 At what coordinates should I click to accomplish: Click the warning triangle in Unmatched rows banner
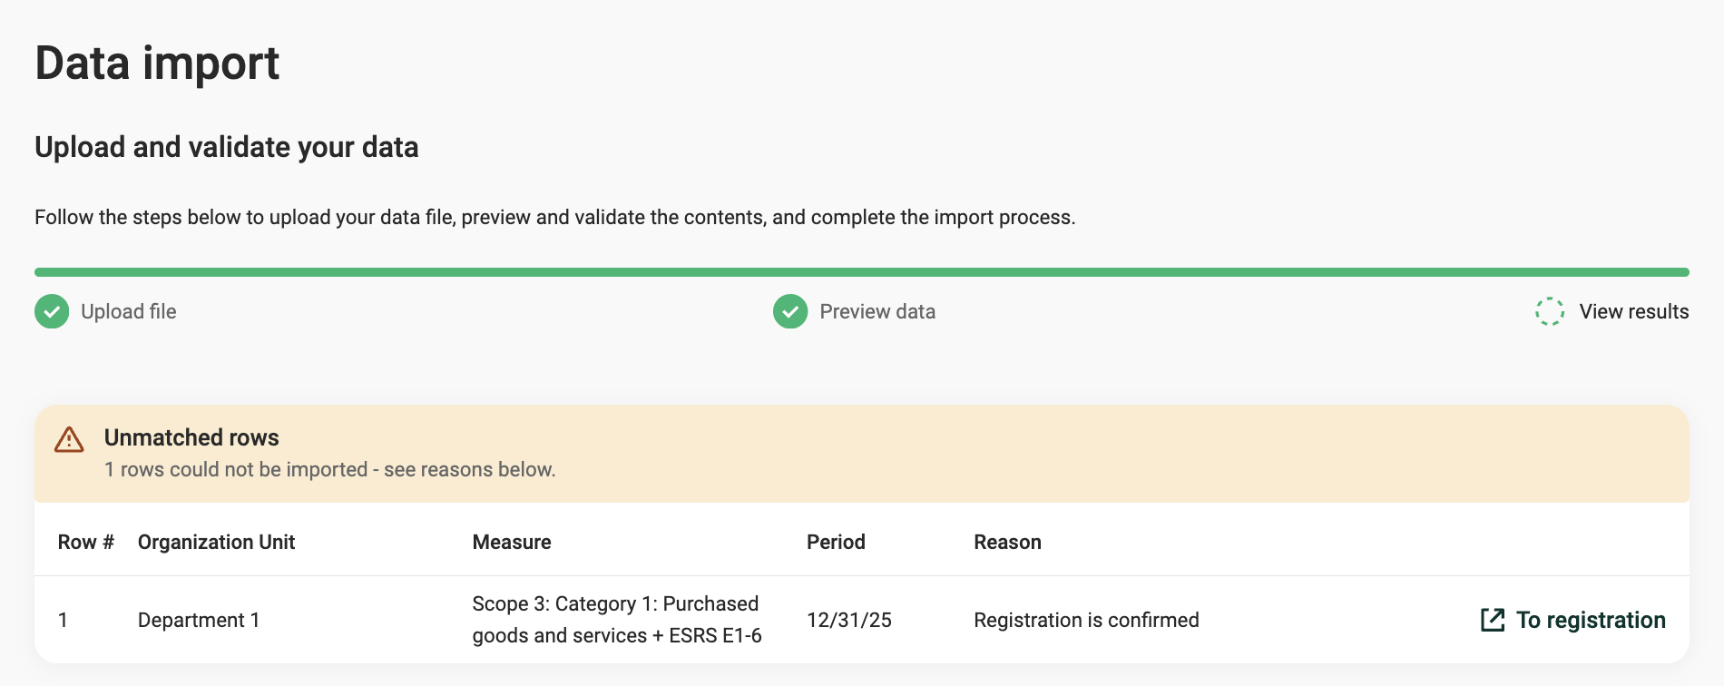(69, 439)
